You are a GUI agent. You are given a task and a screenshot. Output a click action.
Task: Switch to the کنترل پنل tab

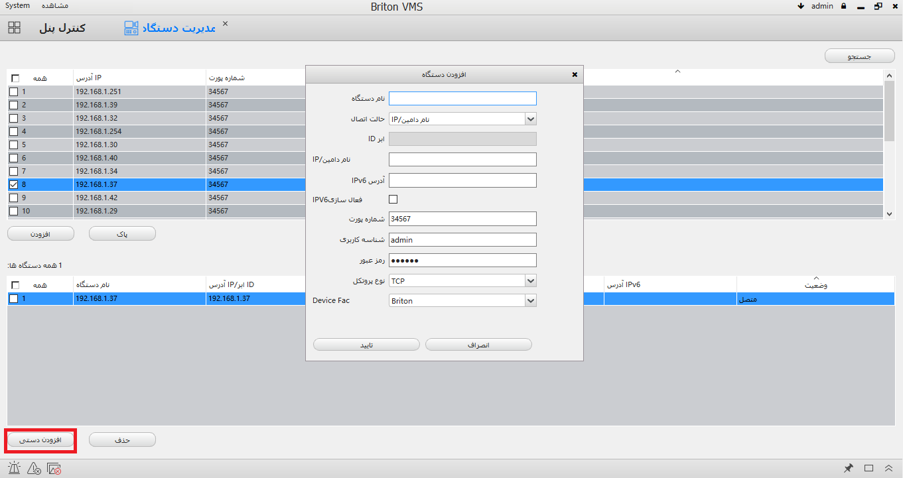[62, 29]
